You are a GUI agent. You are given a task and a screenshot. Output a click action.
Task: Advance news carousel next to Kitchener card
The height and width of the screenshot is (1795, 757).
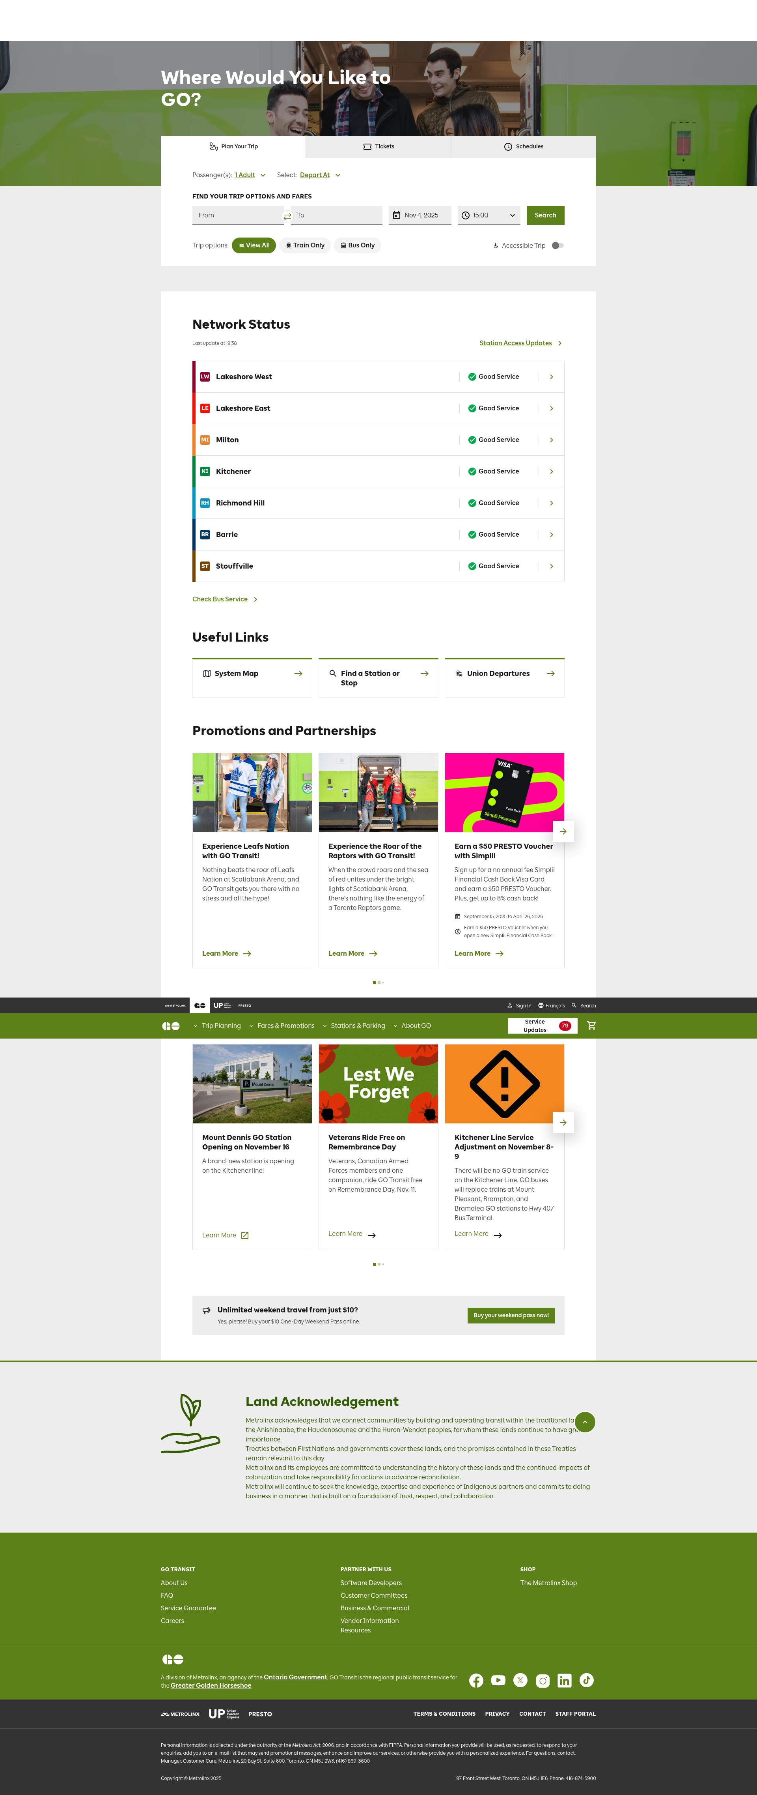563,1122
